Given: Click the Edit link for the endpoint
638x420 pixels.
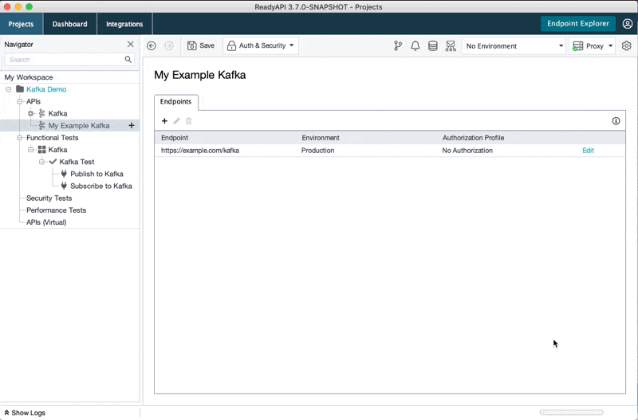Looking at the screenshot, I should coord(588,151).
